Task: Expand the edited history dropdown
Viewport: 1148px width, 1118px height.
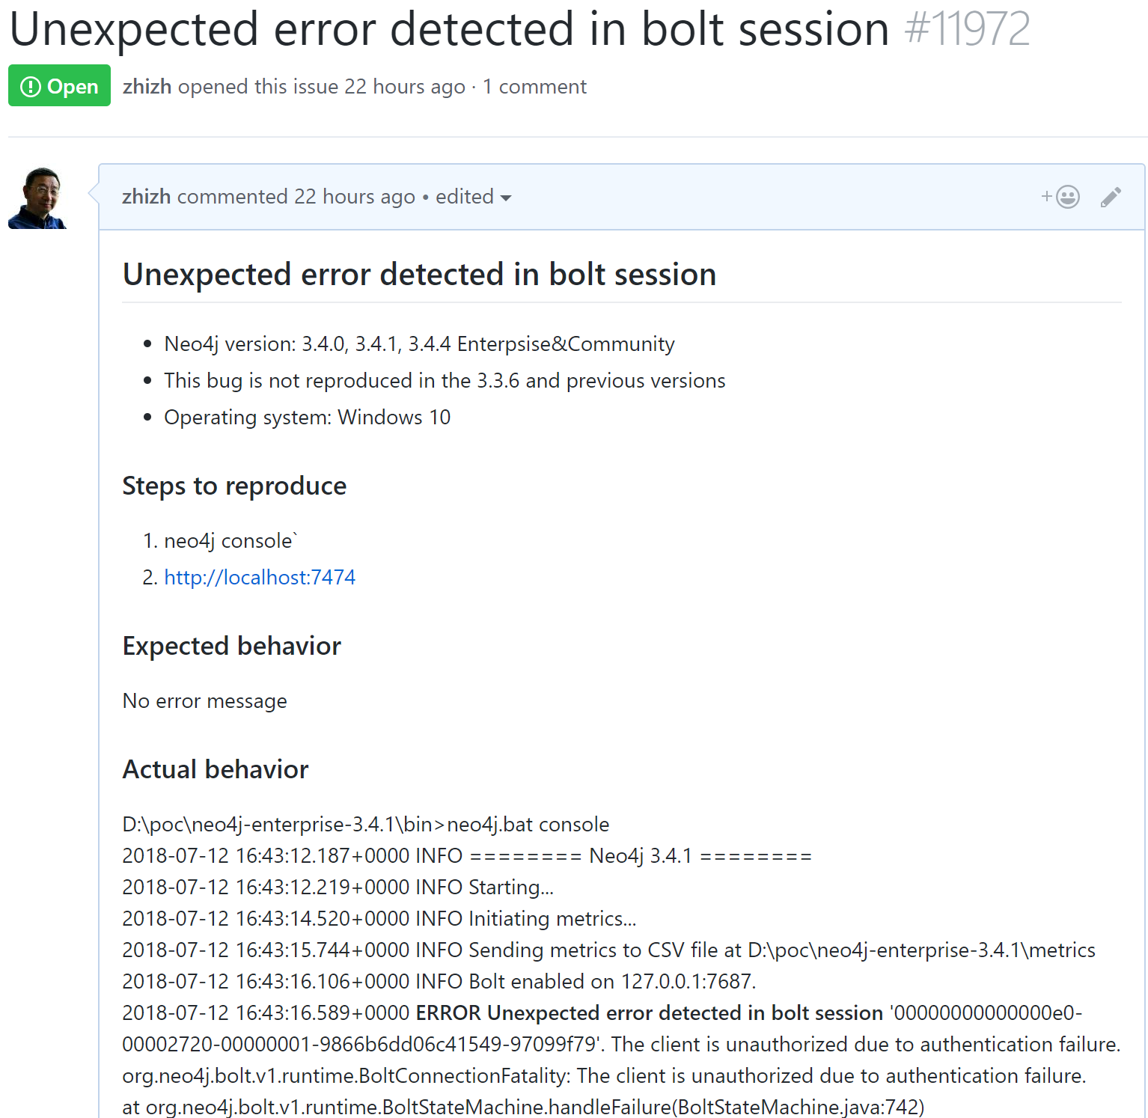Action: [473, 197]
